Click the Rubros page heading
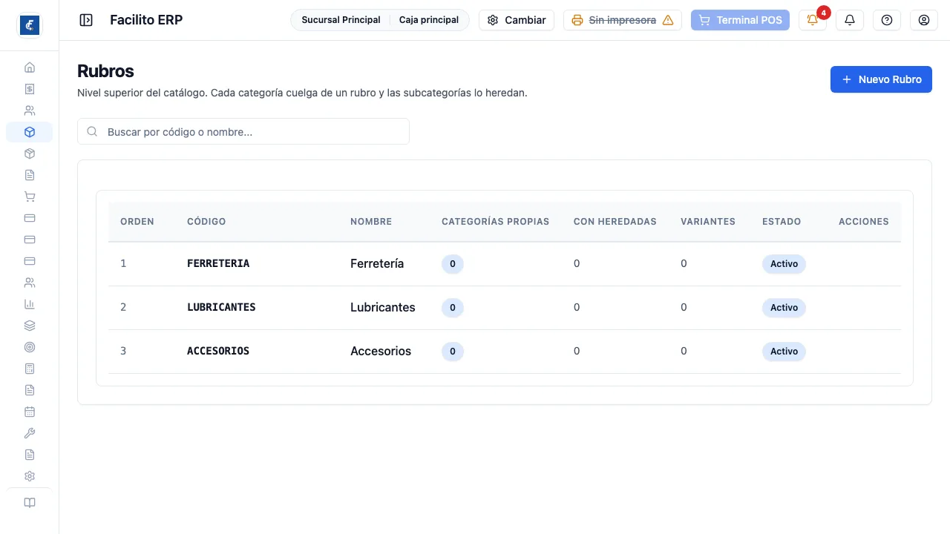This screenshot has width=950, height=534. tap(105, 71)
